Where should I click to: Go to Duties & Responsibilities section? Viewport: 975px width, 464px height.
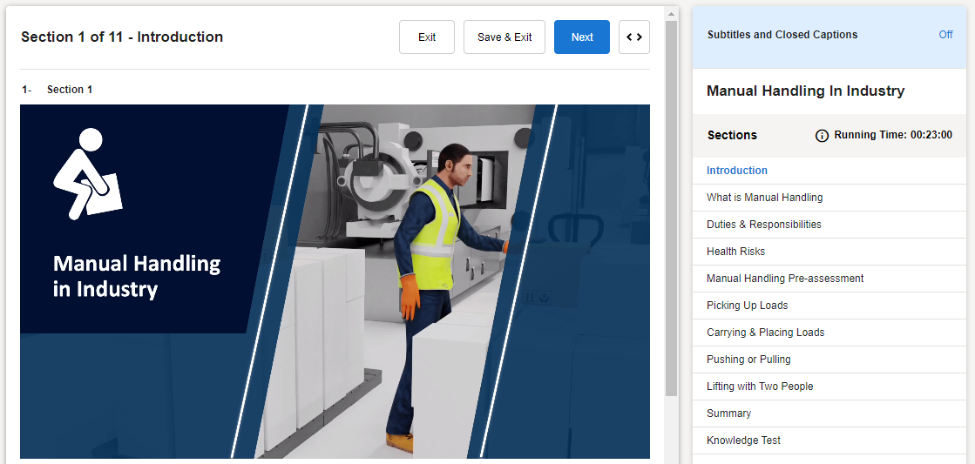(x=763, y=225)
